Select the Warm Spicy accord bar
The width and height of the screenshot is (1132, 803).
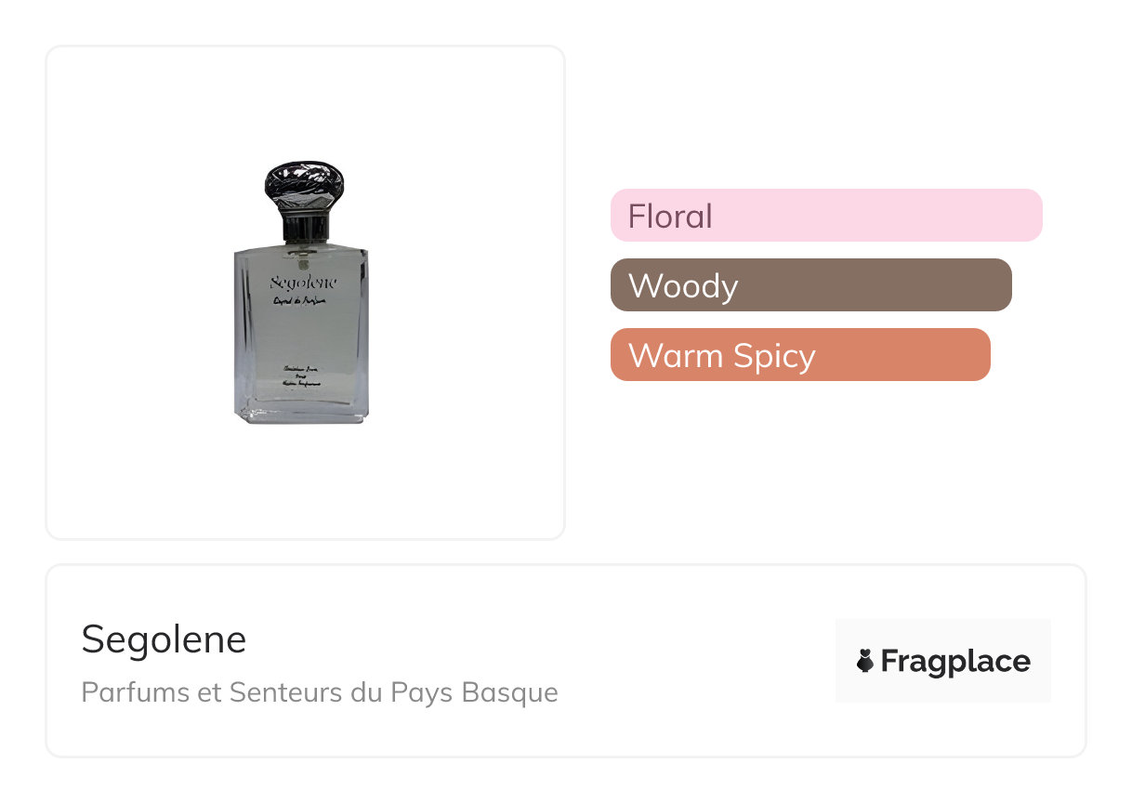point(799,355)
